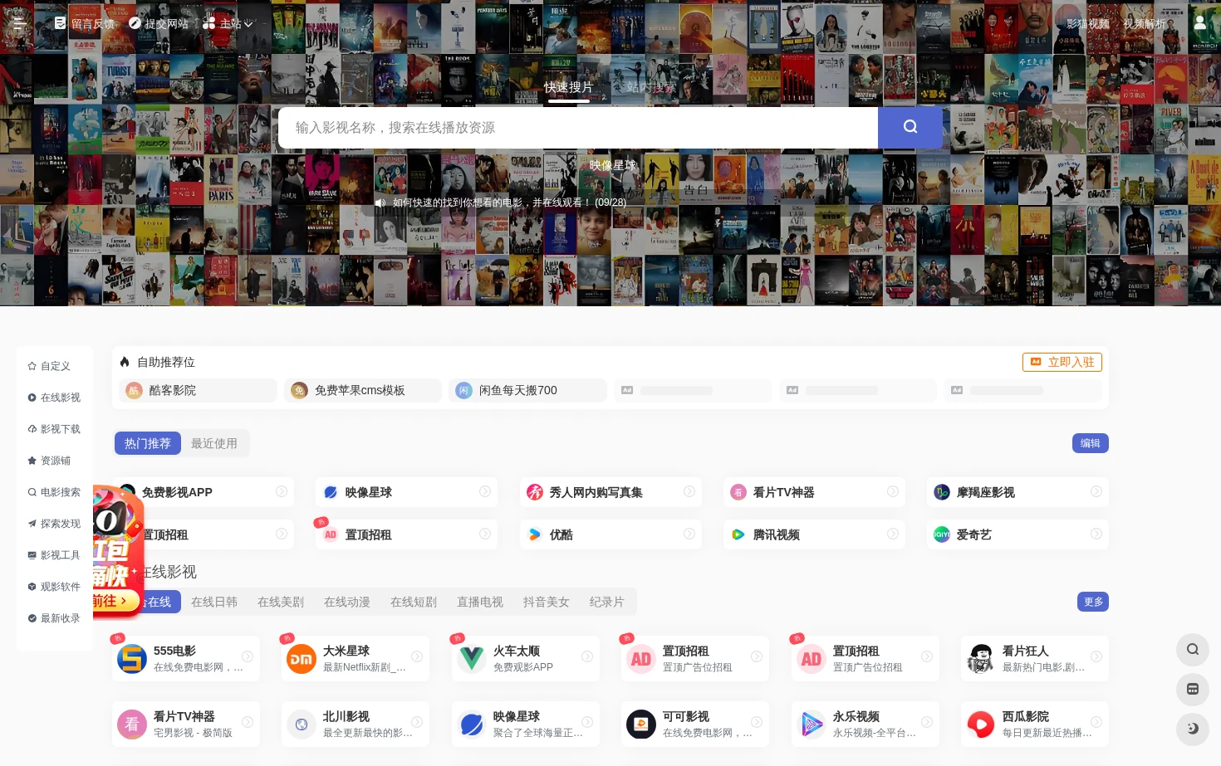Switch to 抖音美女 category tab

point(547,602)
